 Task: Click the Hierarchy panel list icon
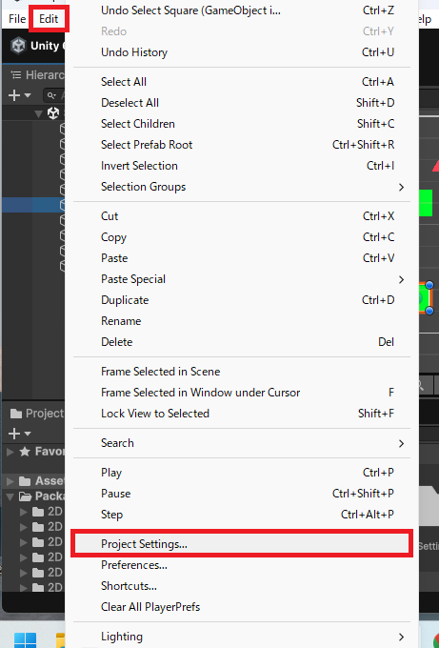16,75
